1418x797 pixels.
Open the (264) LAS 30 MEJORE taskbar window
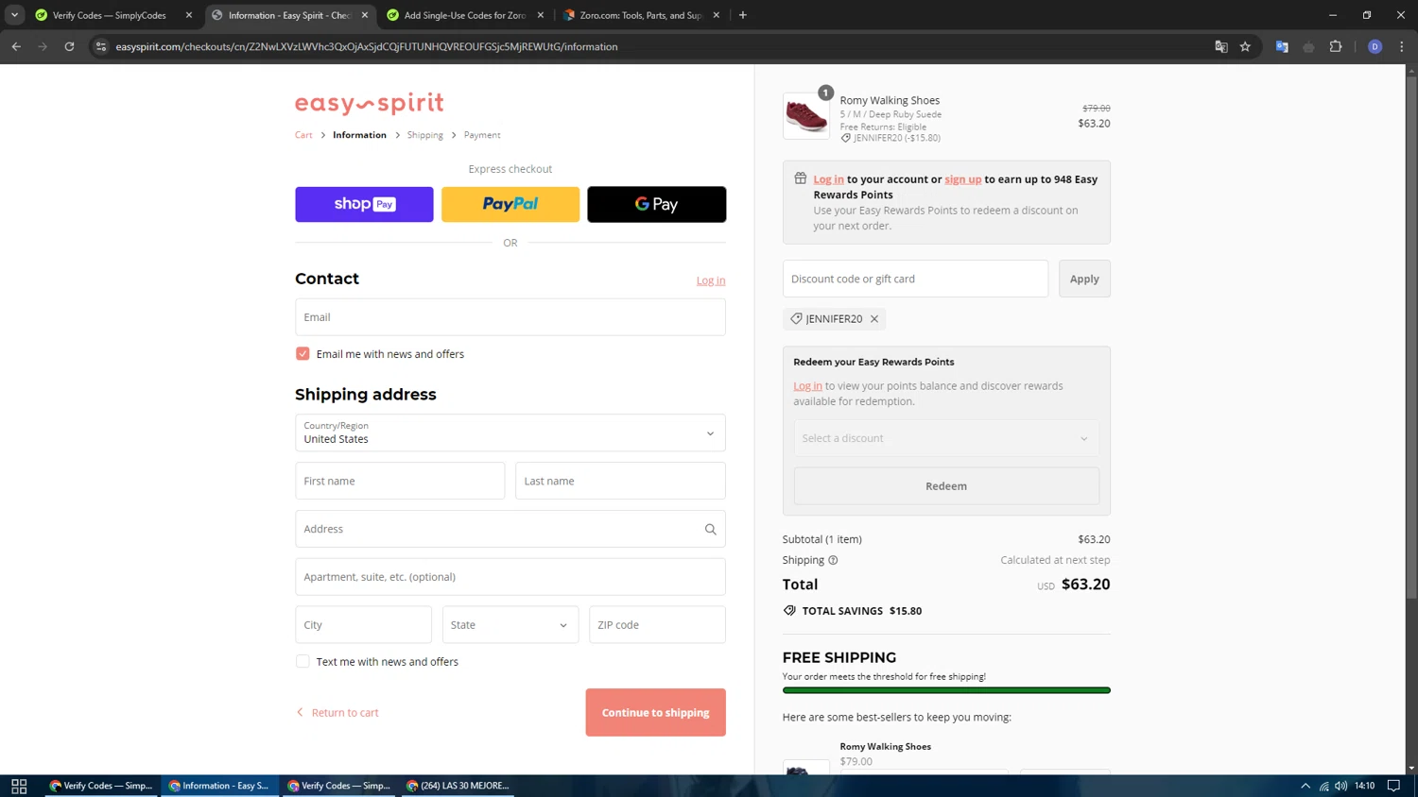[458, 786]
